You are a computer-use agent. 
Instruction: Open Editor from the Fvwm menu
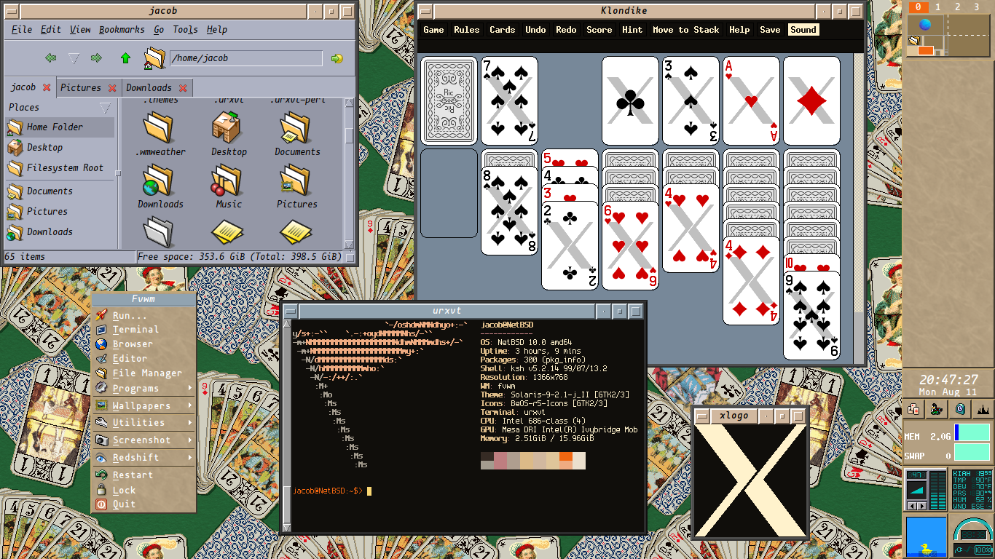pyautogui.click(x=144, y=359)
